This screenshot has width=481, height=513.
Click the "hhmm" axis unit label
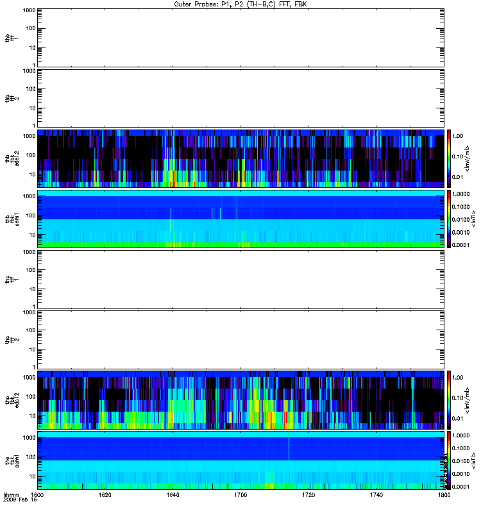[11, 495]
